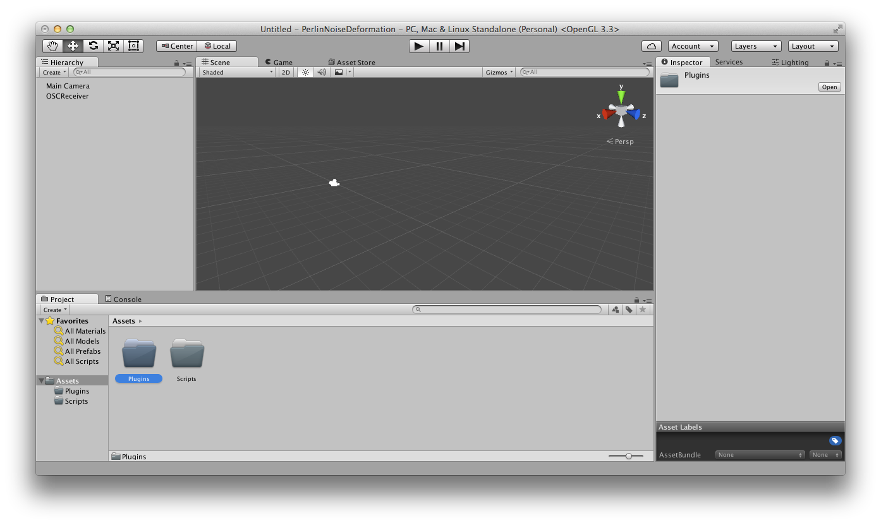Screen dimensions: 881x525
Task: Switch to the Console tab
Action: pos(123,299)
